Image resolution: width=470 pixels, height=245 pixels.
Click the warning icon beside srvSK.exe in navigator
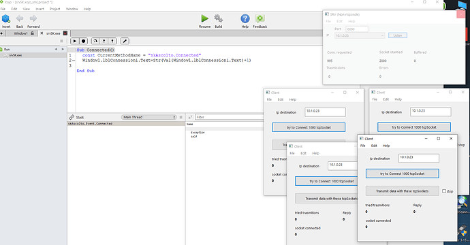tap(5, 55)
